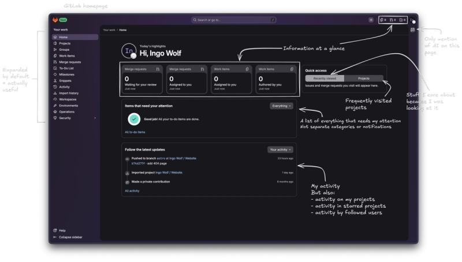This screenshot has height=262, width=462.
Task: Open To-Do List in the sidebar
Action: pos(75,68)
